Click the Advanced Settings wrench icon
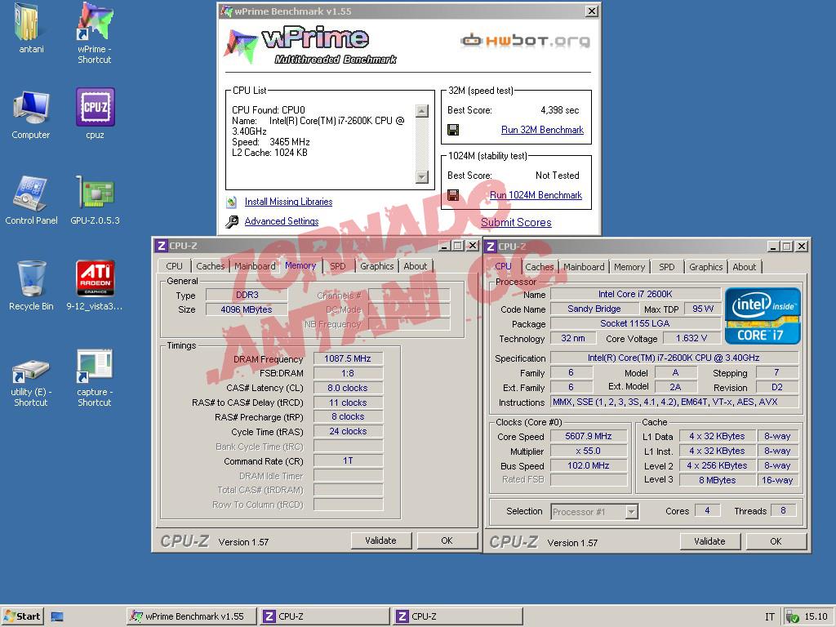 (x=231, y=222)
